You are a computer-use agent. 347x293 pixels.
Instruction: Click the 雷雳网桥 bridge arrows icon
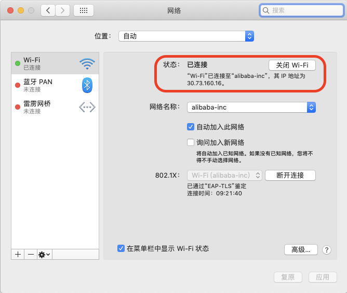(87, 107)
